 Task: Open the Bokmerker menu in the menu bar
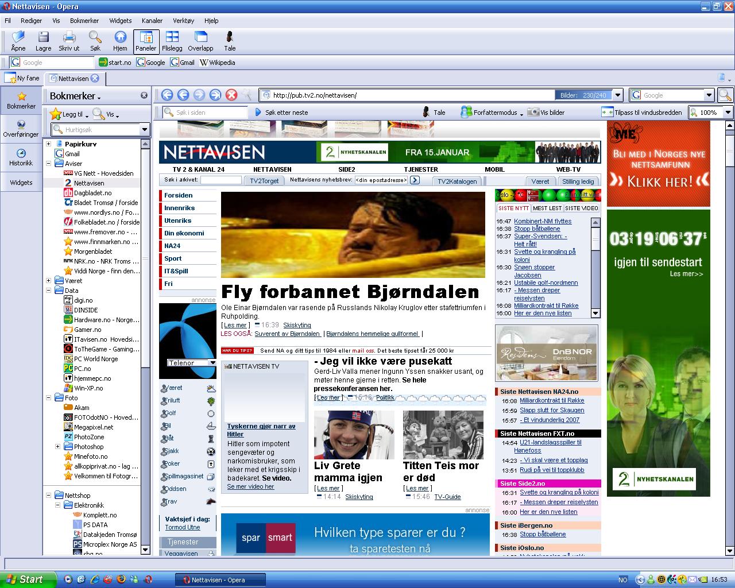[x=84, y=21]
